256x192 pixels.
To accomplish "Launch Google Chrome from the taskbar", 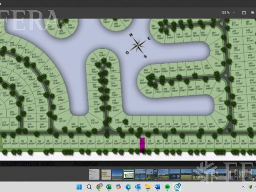I will (x=99, y=187).
